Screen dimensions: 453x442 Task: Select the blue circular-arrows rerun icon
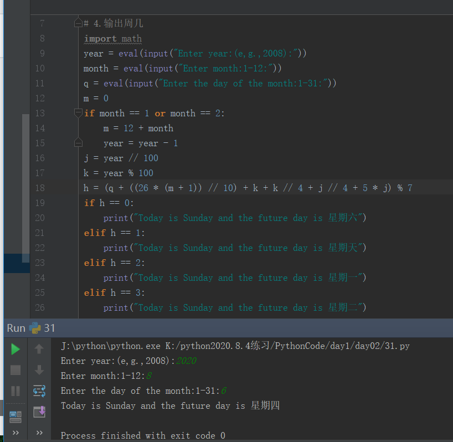click(38, 390)
